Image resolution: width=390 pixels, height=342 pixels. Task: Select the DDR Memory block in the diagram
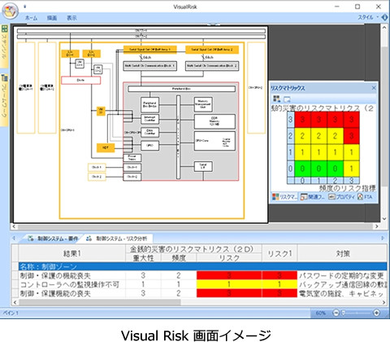tap(214, 121)
